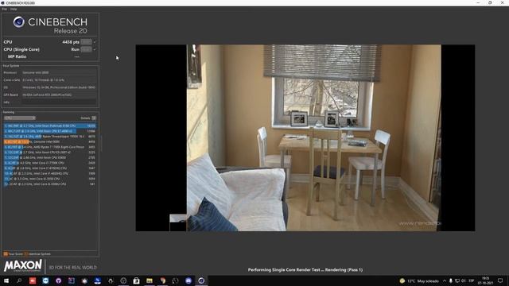This screenshot has width=509, height=286.
Task: Click the ranking panel scrollbar handle
Action: tap(101, 144)
